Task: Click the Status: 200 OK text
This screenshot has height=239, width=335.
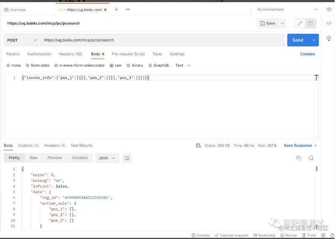Action: (217, 145)
